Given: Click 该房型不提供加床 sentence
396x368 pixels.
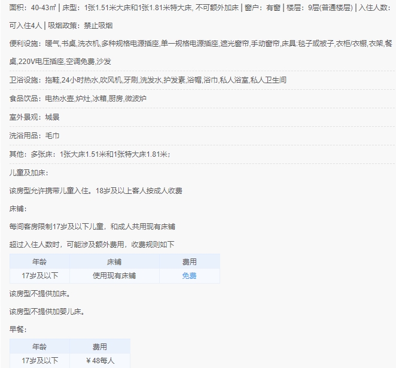Looking at the screenshot, I should (40, 294).
